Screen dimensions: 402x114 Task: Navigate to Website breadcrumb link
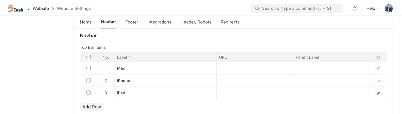click(41, 8)
